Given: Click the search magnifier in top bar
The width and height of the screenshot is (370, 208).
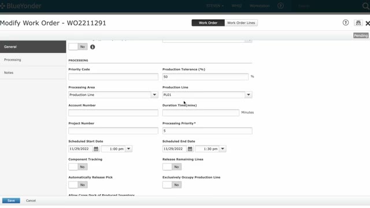Looking at the screenshot, I should 365,6.
